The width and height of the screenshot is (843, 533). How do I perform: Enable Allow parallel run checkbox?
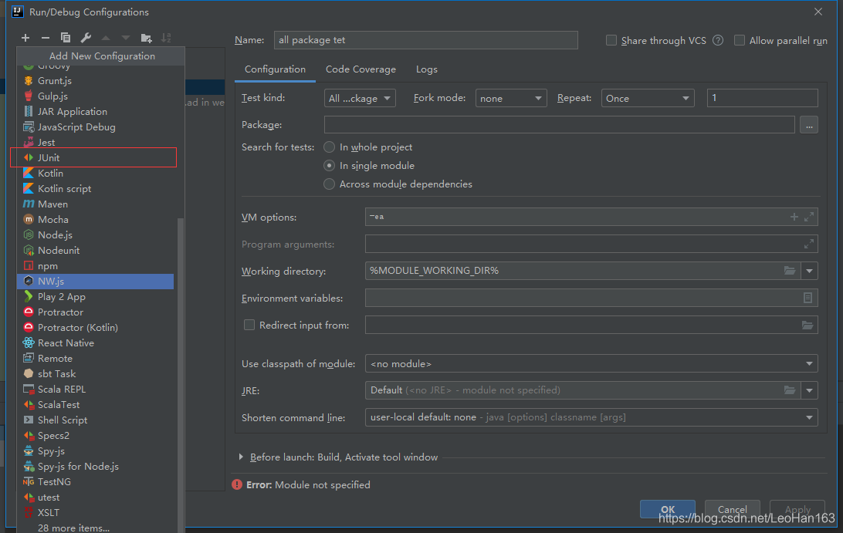(740, 40)
